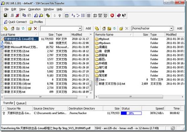Switch to Small Icons view
This screenshot has height=132, width=187.
coord(78,15)
